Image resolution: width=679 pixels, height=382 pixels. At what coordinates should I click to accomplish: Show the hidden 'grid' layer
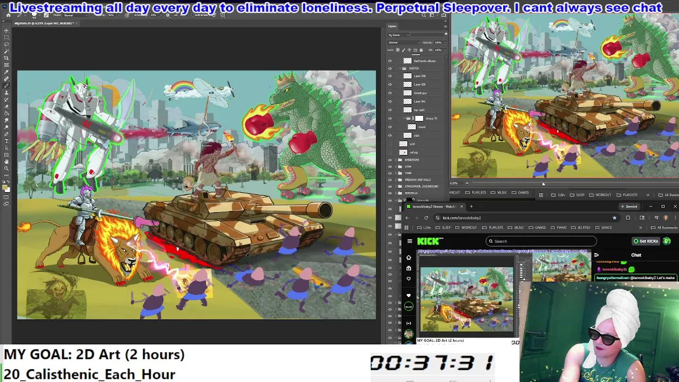390,144
